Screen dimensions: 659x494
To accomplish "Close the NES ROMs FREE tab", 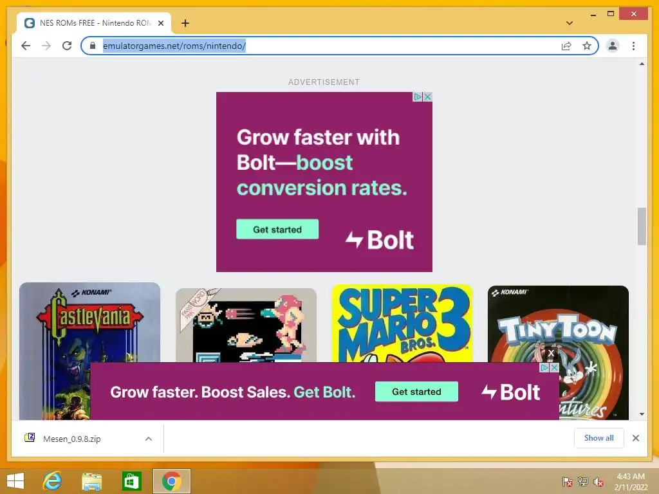I will [x=161, y=23].
